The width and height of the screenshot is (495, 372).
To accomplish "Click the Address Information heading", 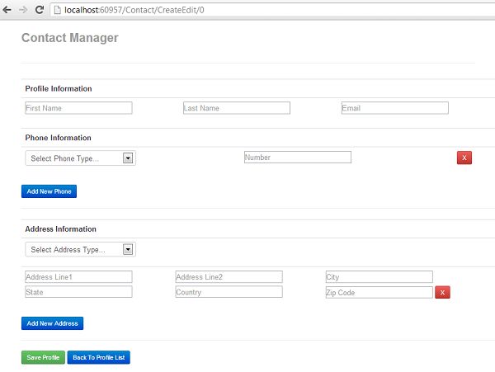I will [x=60, y=229].
